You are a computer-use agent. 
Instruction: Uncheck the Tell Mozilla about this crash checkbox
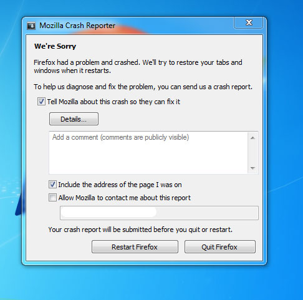tap(41, 102)
